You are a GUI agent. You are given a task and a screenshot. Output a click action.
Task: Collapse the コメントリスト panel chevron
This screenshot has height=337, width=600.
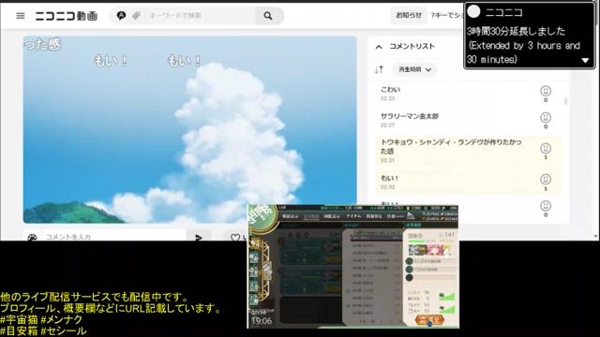pyautogui.click(x=379, y=47)
